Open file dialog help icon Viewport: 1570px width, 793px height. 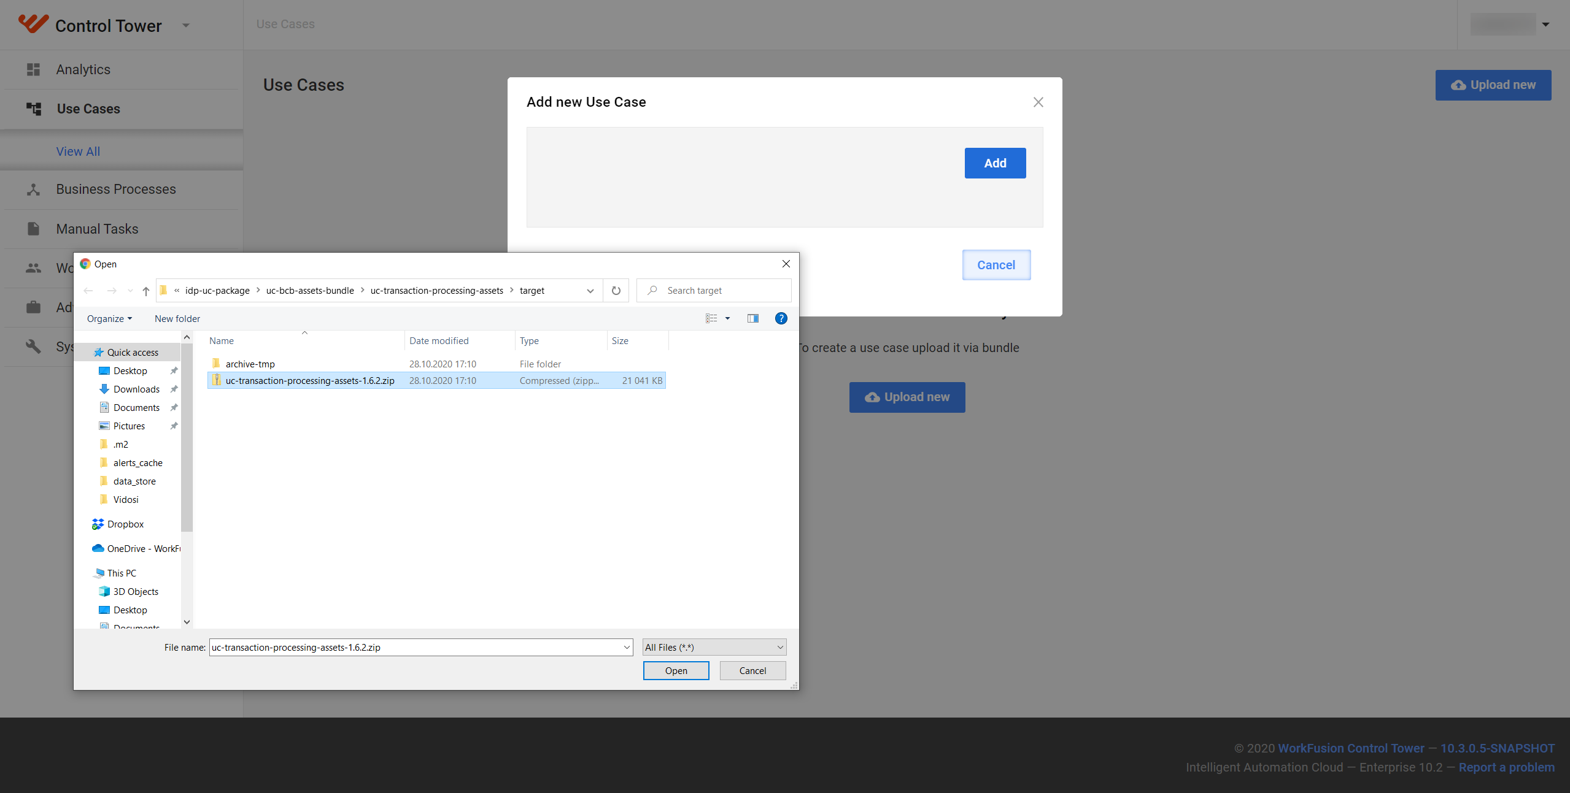click(x=781, y=318)
